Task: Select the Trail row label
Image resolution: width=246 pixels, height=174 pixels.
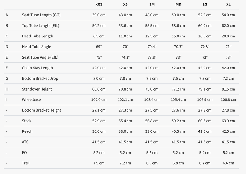Action: click(26, 163)
